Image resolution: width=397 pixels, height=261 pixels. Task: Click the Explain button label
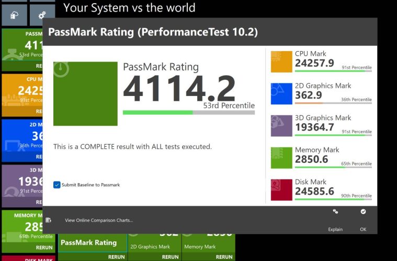[x=335, y=229]
